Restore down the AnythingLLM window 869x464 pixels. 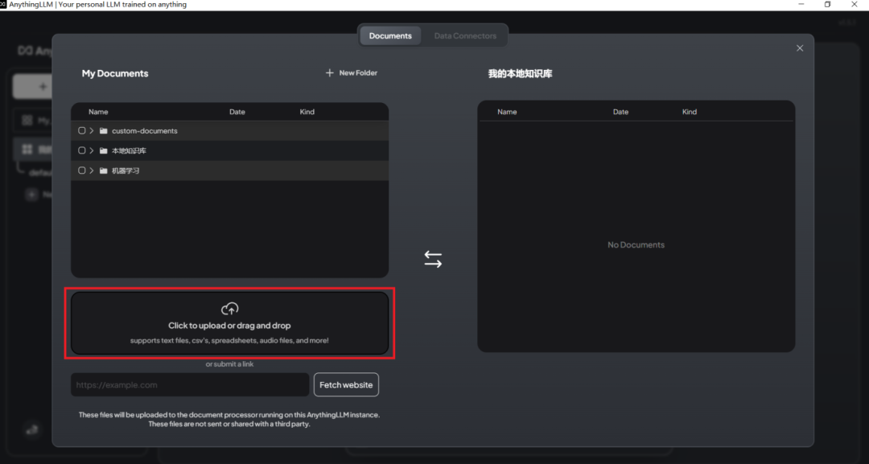tap(827, 5)
